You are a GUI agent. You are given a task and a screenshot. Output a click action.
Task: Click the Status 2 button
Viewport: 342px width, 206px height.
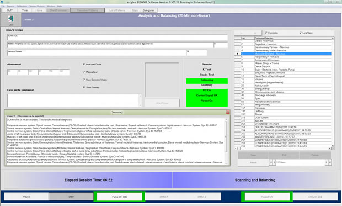tap(202, 197)
